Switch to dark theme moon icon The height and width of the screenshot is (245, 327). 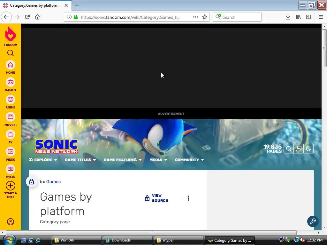click(x=308, y=149)
